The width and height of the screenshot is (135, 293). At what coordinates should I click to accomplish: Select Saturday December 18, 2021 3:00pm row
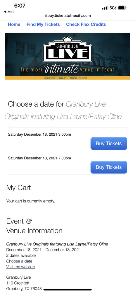coord(67,139)
